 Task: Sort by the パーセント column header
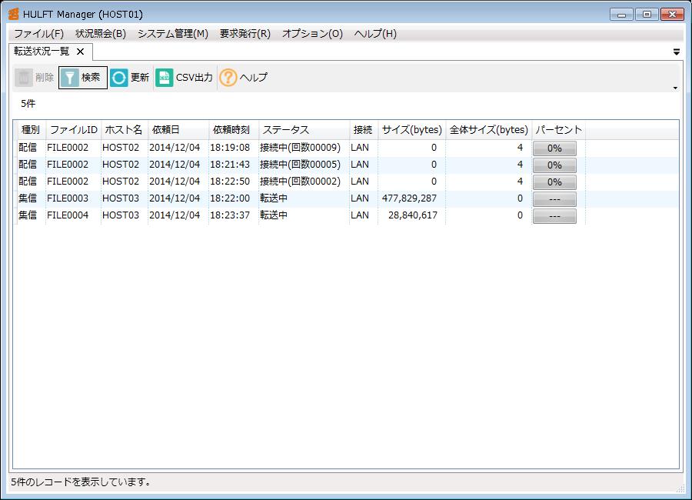pyautogui.click(x=559, y=130)
